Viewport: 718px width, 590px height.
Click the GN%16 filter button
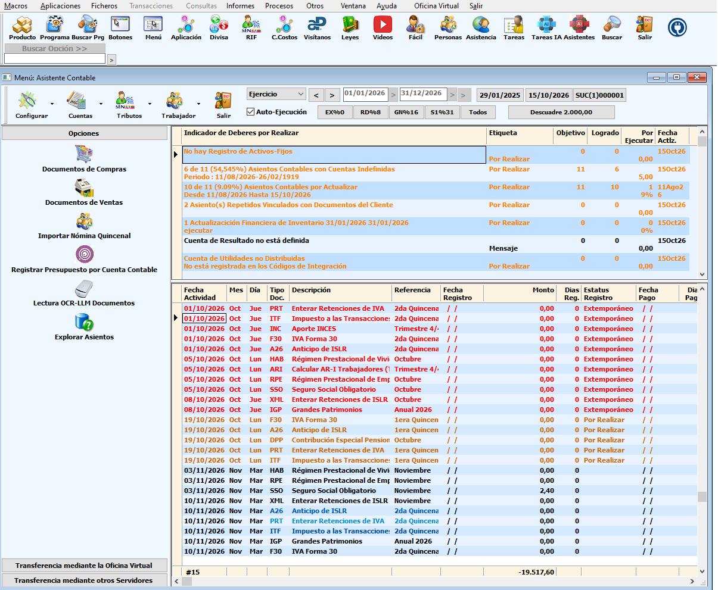tap(406, 112)
